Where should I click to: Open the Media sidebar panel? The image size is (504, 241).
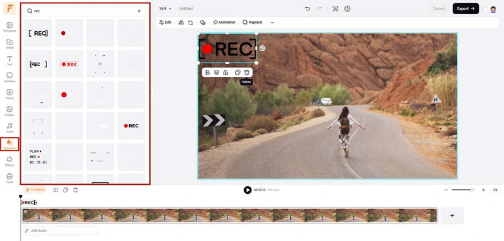pyautogui.click(x=10, y=44)
